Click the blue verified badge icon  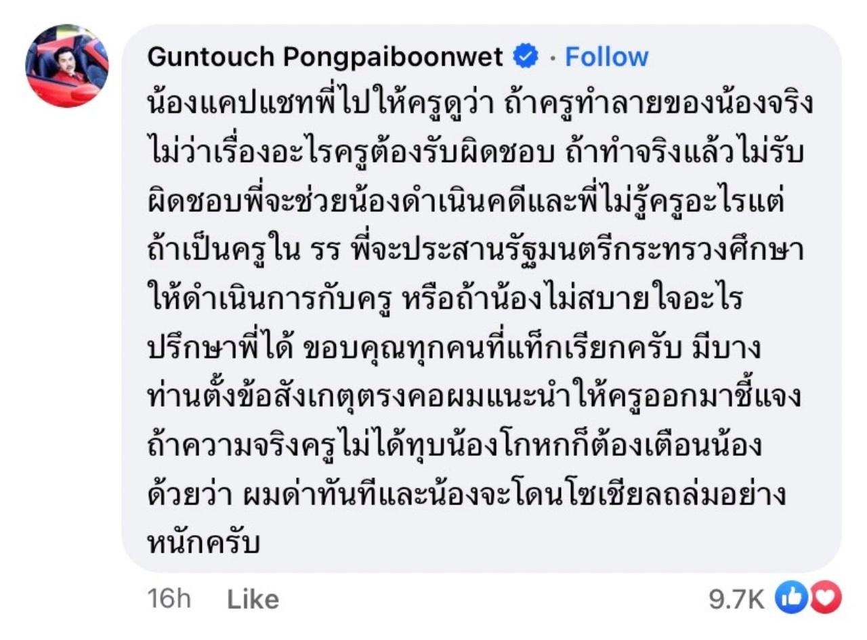coord(524,57)
